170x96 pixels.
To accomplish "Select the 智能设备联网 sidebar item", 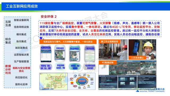I will pyautogui.click(x=21, y=20).
